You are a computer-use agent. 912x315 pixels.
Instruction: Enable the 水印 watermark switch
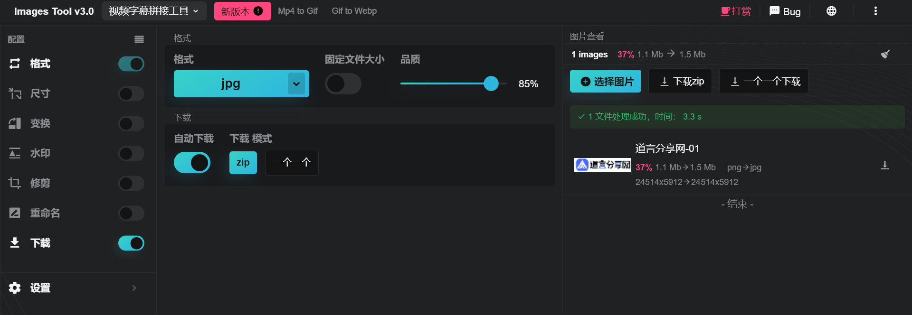point(131,153)
